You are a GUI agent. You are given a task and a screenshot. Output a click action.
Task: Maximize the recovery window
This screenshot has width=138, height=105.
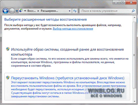coord(122,3)
